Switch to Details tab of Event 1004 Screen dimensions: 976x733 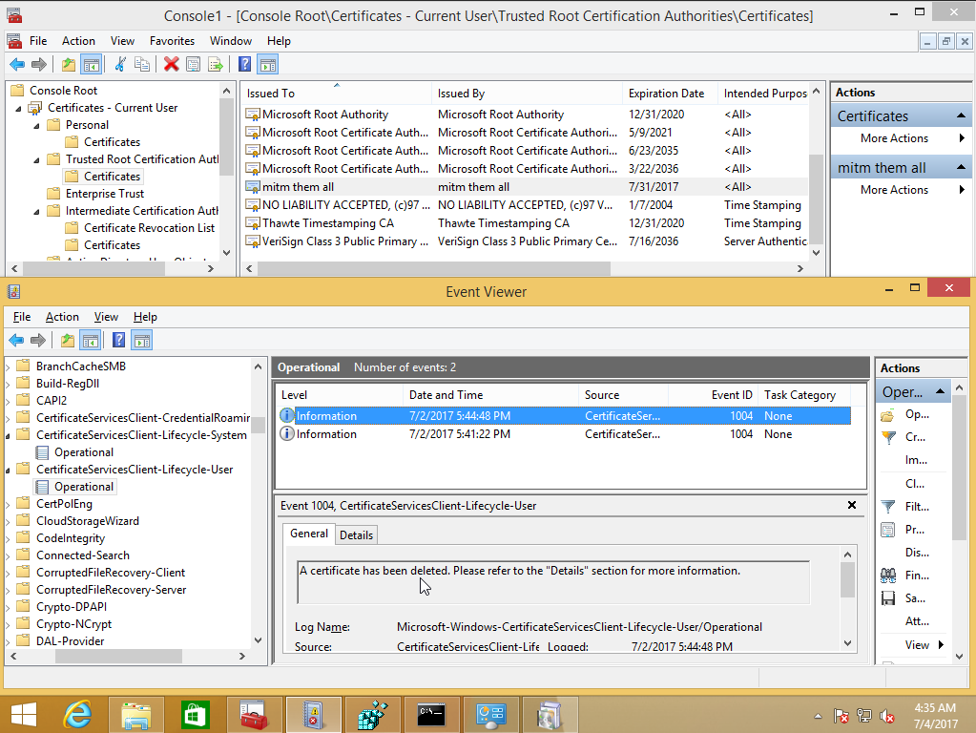(356, 535)
